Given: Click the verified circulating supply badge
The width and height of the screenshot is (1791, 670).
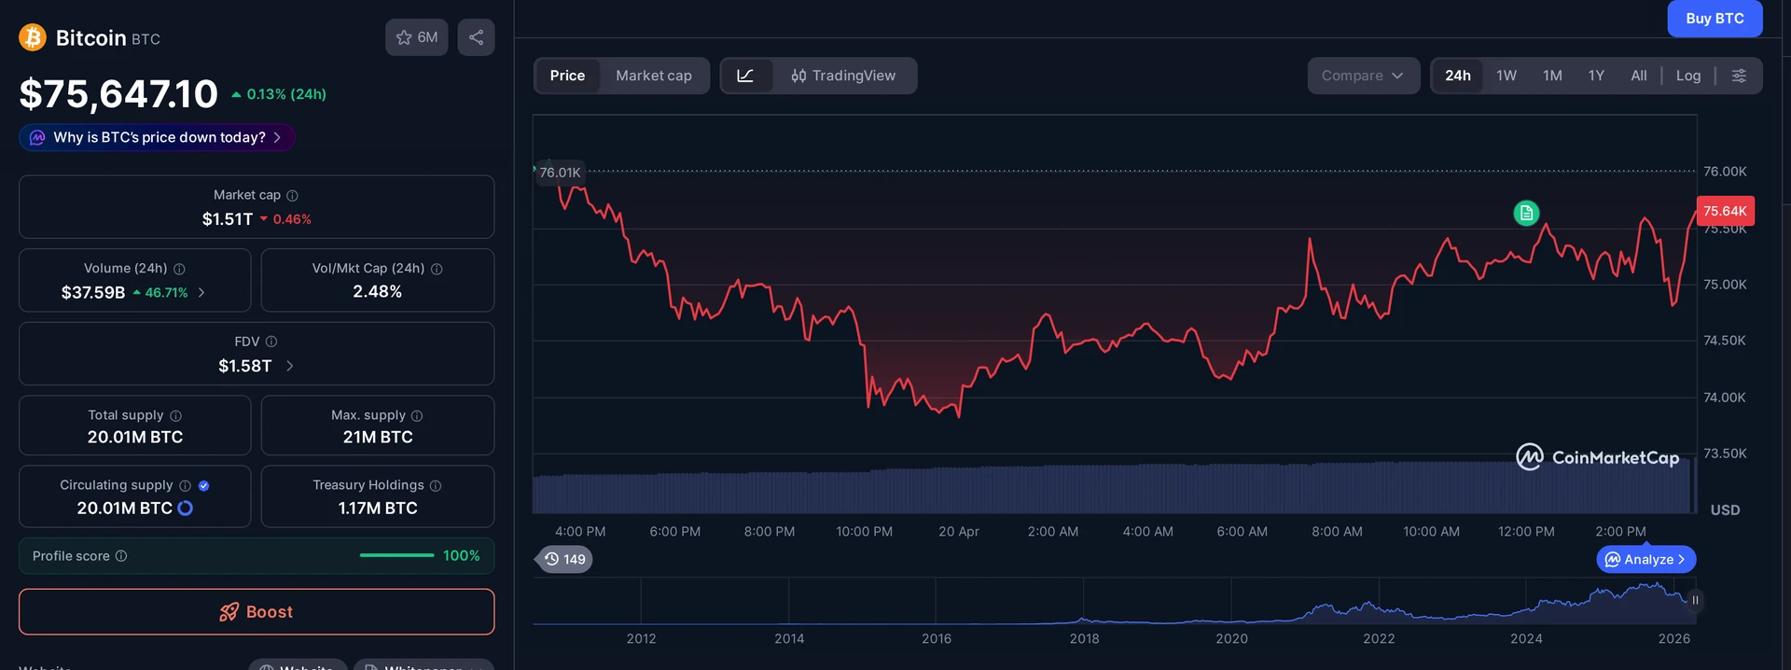Looking at the screenshot, I should (203, 485).
